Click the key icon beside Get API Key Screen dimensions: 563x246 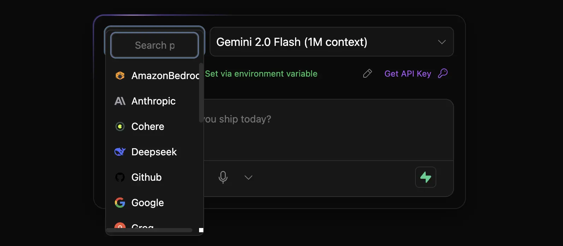click(443, 73)
